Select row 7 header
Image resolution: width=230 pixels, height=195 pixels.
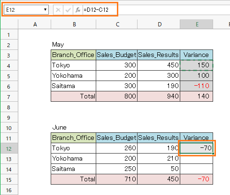pos(9,97)
